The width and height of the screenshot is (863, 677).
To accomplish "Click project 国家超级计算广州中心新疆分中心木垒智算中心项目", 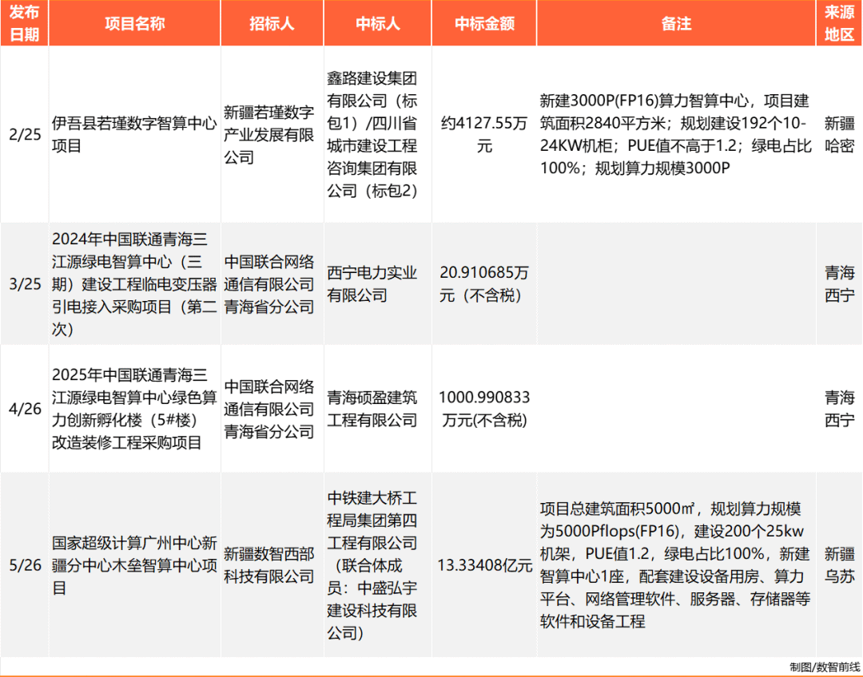I will click(x=134, y=565).
